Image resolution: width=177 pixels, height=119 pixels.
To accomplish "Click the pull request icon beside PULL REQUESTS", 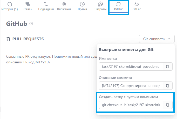I will point(8,39).
